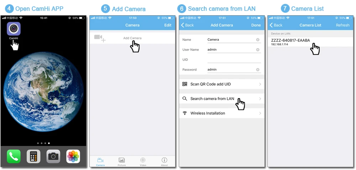Open Search camera from LAN chevron
Screen dimensions: 356x170
point(260,99)
